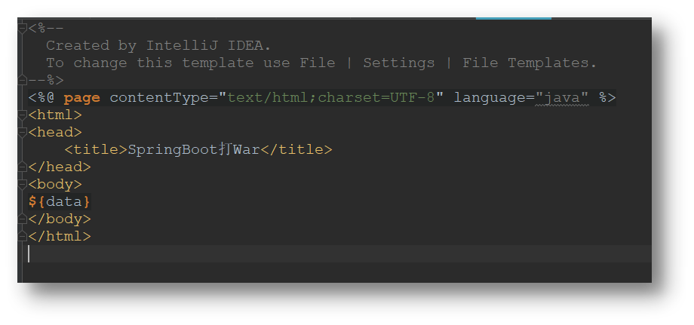Click the ${data} expression

click(x=60, y=201)
